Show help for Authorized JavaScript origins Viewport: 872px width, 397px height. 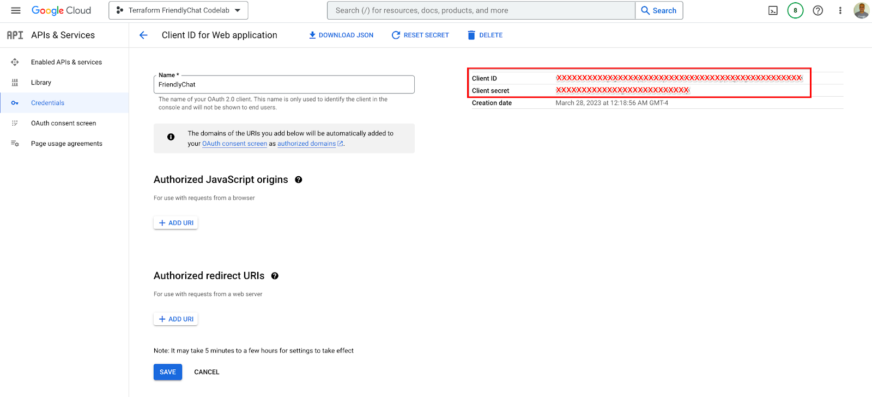point(299,180)
